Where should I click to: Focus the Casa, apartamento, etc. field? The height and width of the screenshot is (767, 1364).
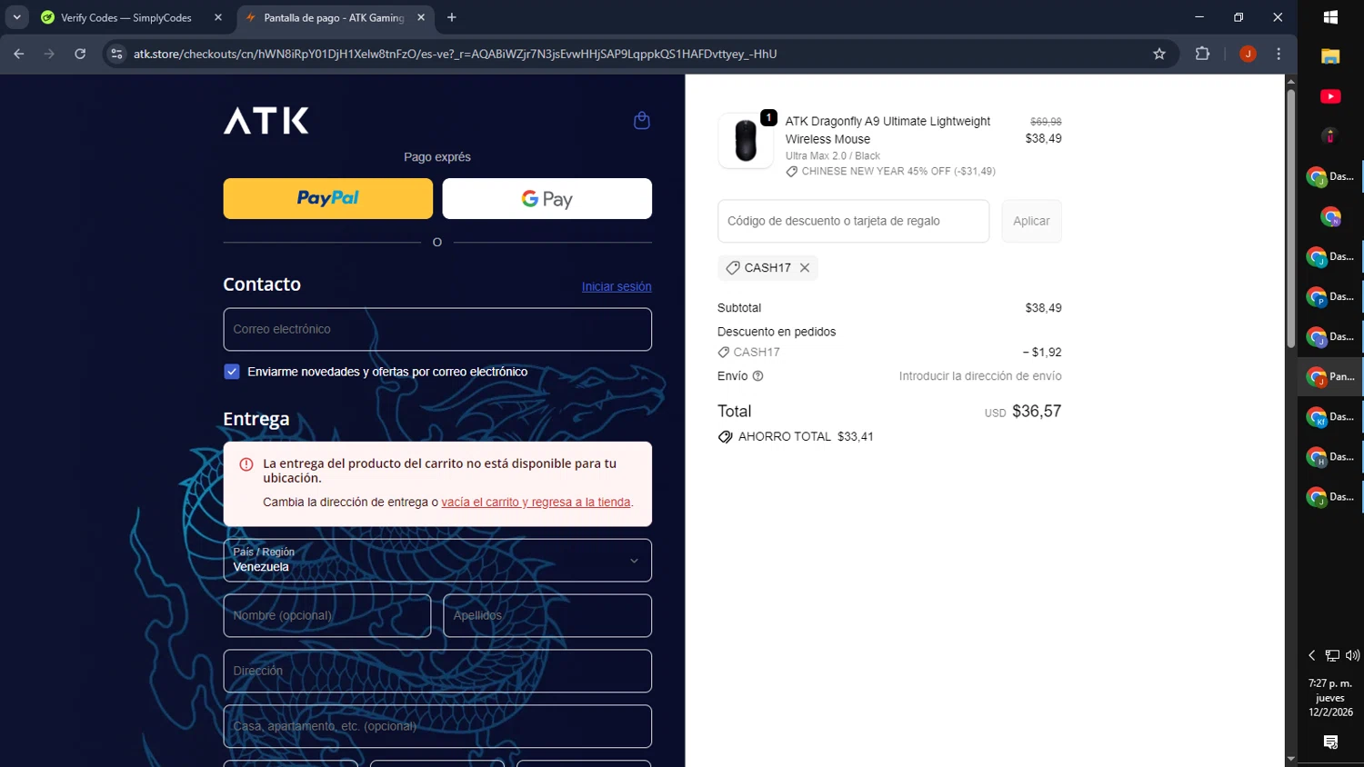click(437, 726)
